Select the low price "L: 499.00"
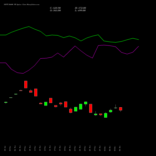This screenshot has height=156, width=156. click(80, 11)
